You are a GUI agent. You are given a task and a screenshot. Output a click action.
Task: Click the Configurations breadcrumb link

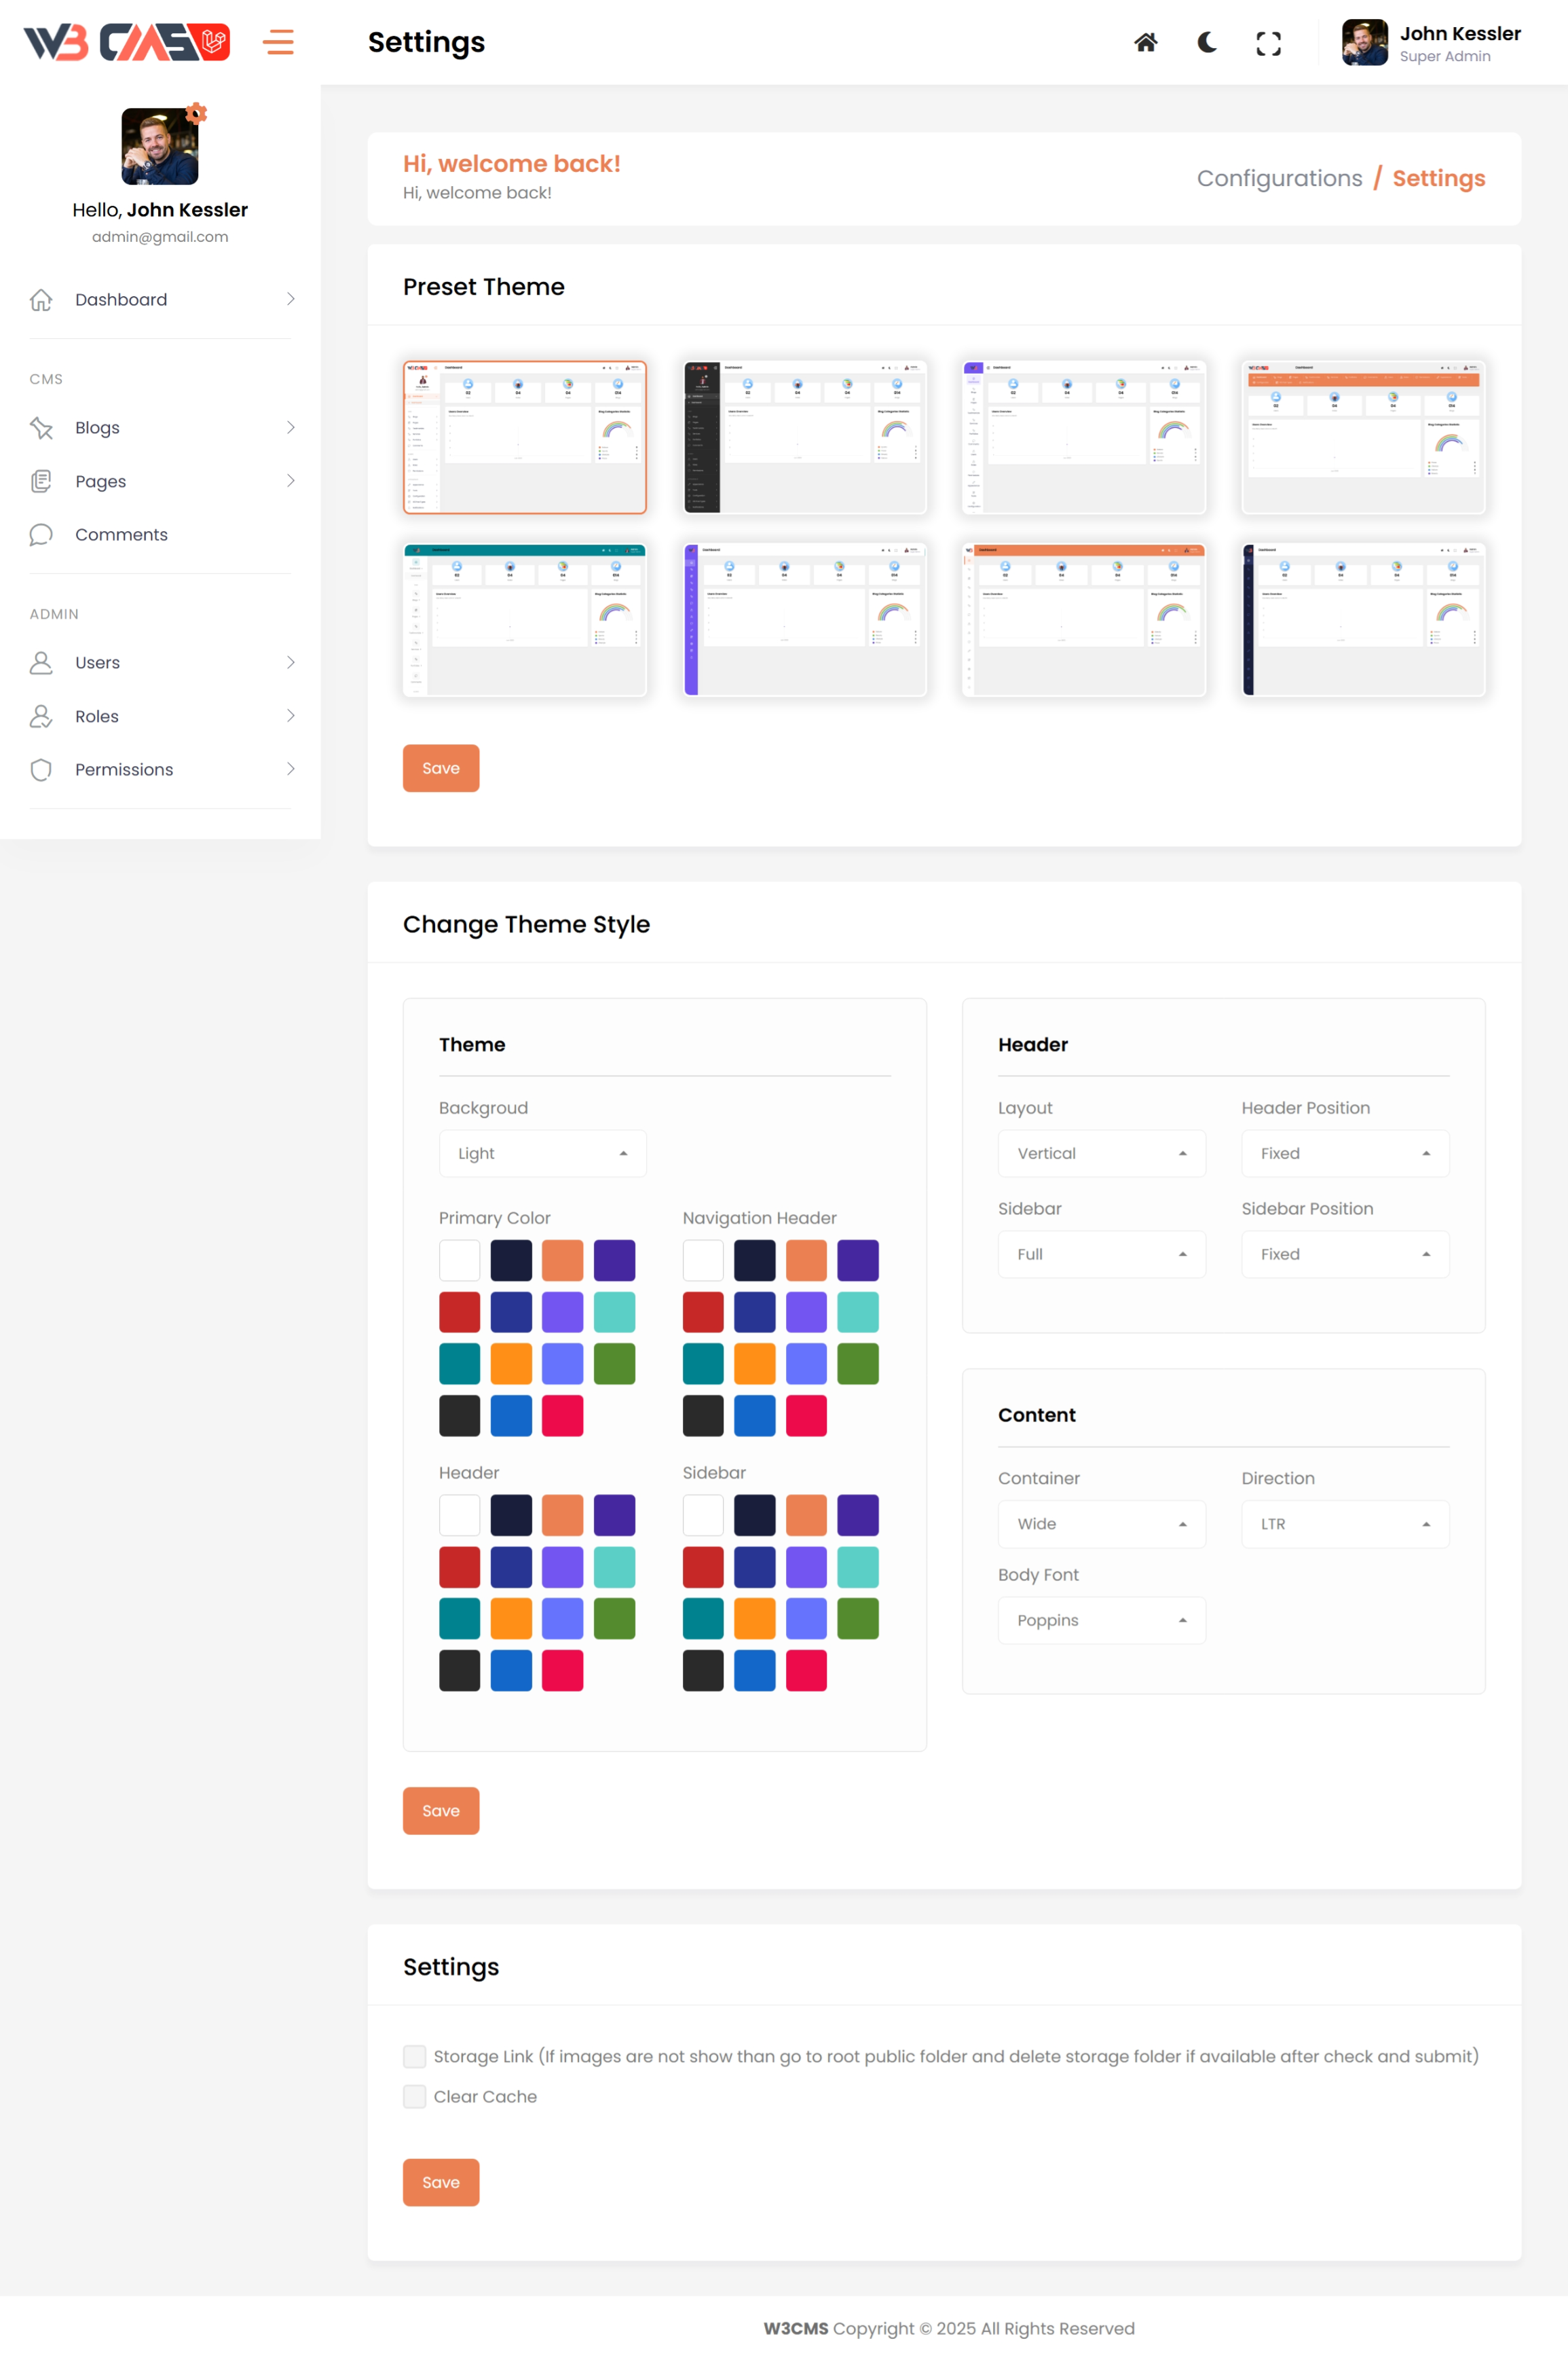pyautogui.click(x=1279, y=178)
